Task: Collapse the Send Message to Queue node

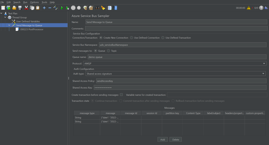Action: pos(9,25)
